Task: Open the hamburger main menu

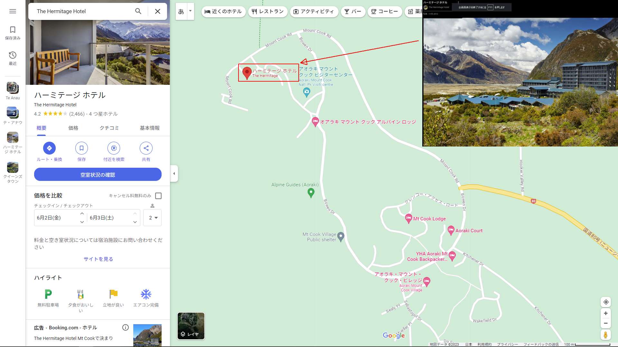Action: pos(13,11)
